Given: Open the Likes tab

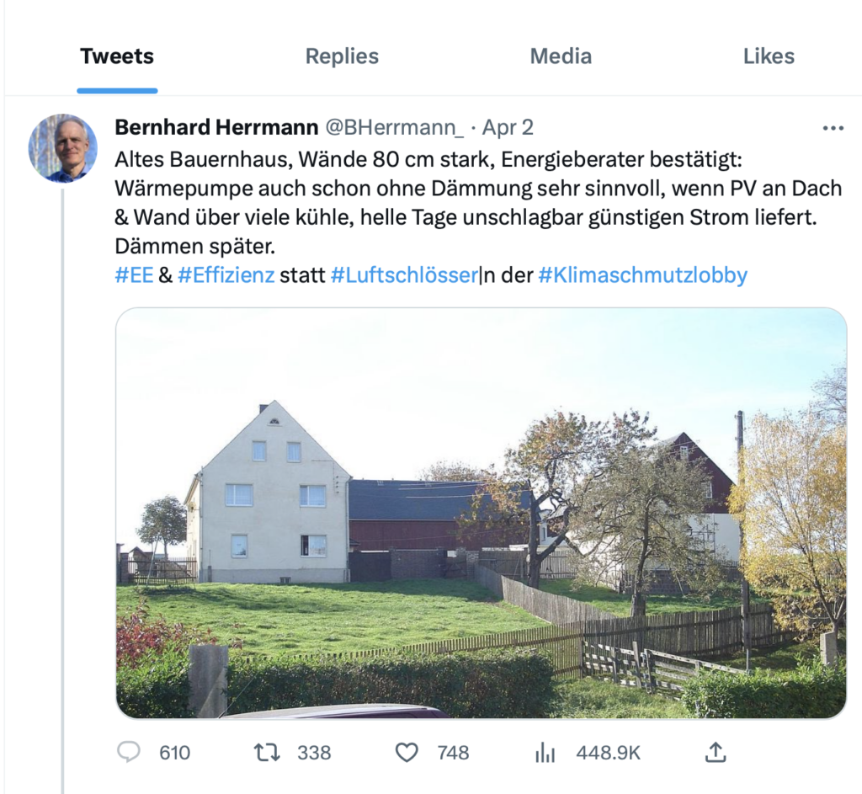Looking at the screenshot, I should pos(769,56).
